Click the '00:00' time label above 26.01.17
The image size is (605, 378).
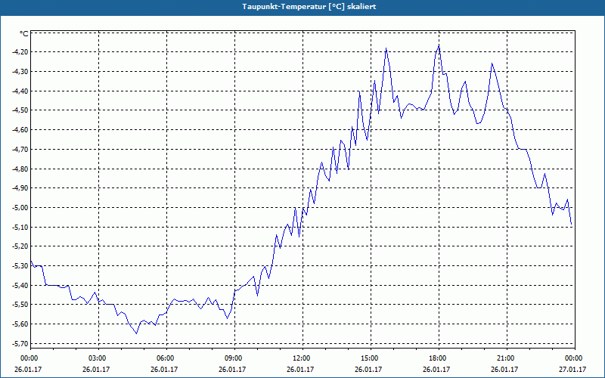point(30,358)
